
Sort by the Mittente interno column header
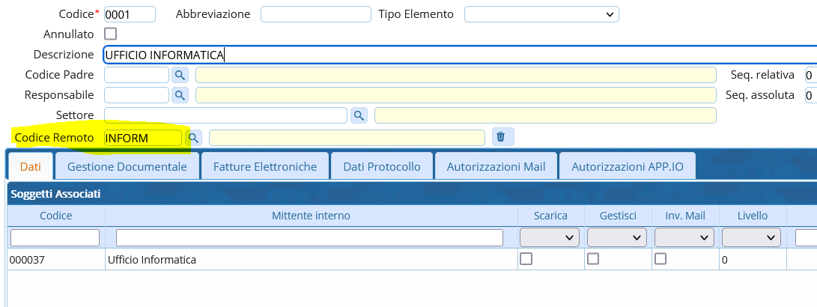click(311, 216)
